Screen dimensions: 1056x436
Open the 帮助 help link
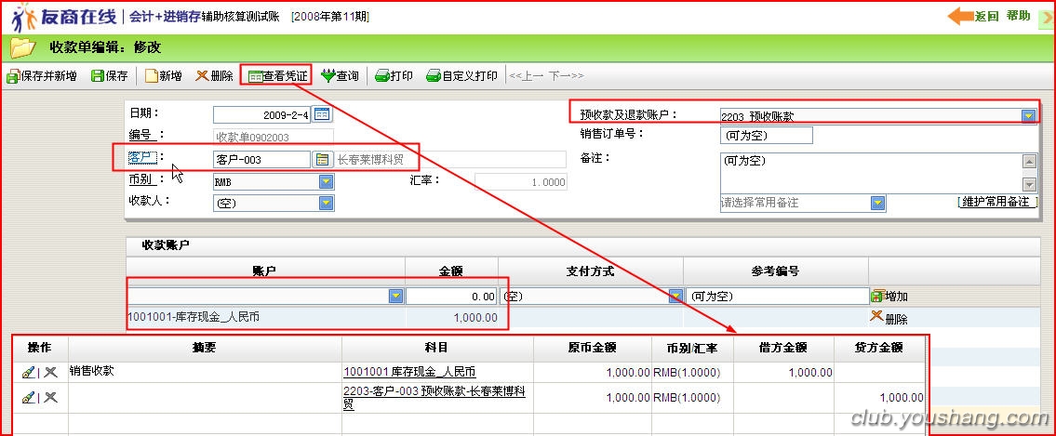coord(1018,16)
